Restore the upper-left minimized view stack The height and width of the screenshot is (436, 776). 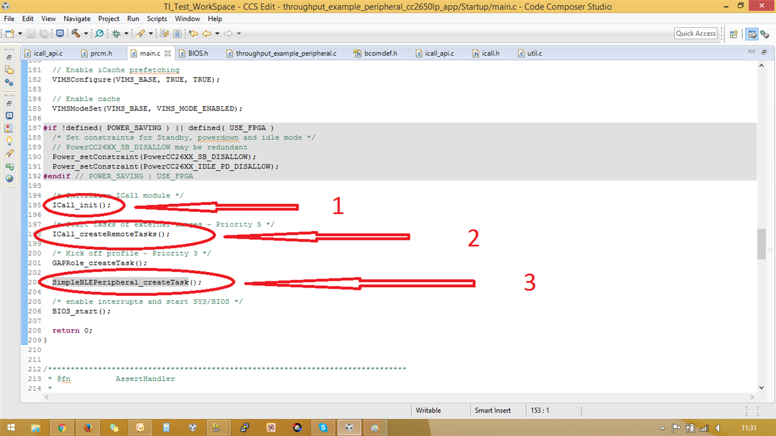pos(9,57)
